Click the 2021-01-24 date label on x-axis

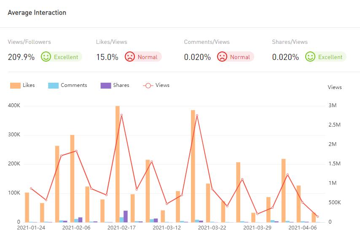[31, 228]
